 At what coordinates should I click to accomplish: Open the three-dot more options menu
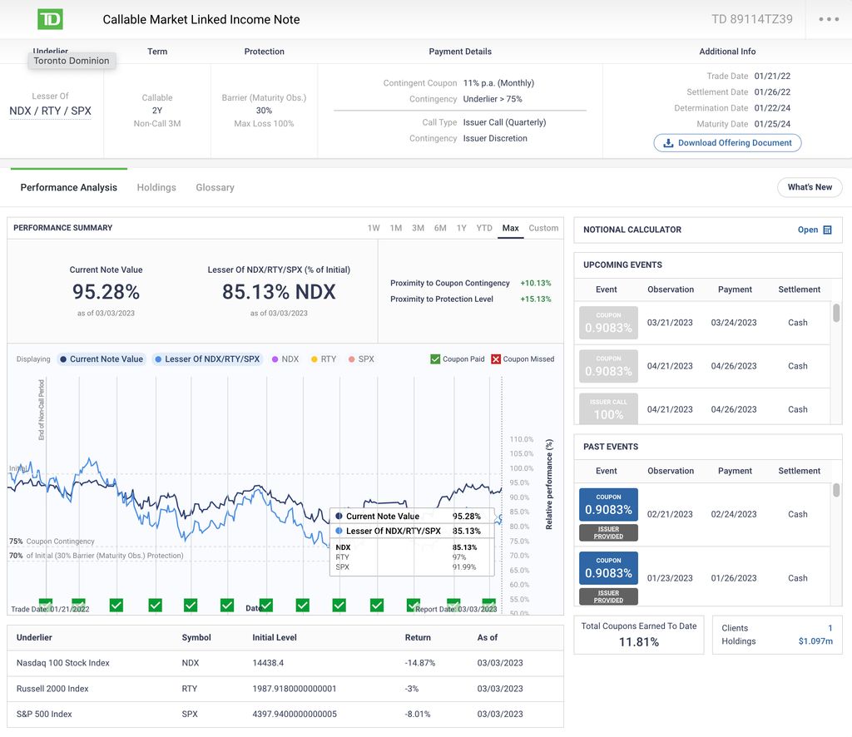pyautogui.click(x=829, y=20)
